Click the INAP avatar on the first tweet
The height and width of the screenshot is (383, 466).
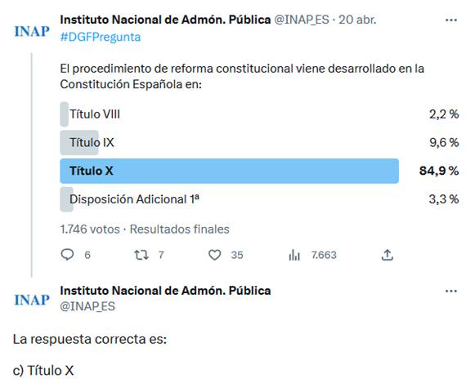point(32,31)
